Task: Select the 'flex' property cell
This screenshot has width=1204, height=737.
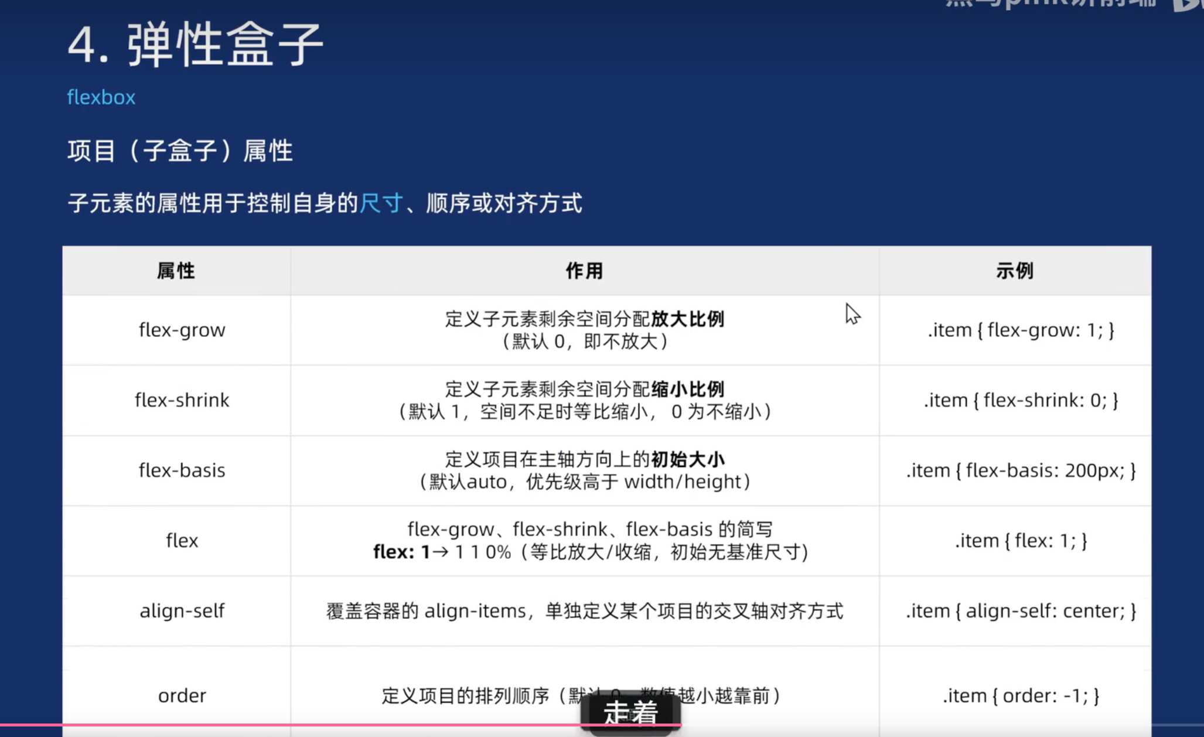Action: pos(182,540)
